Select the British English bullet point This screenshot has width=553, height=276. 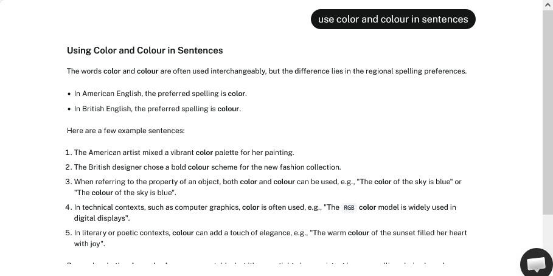tap(157, 109)
